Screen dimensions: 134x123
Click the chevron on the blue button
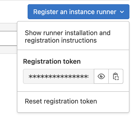coord(122,12)
